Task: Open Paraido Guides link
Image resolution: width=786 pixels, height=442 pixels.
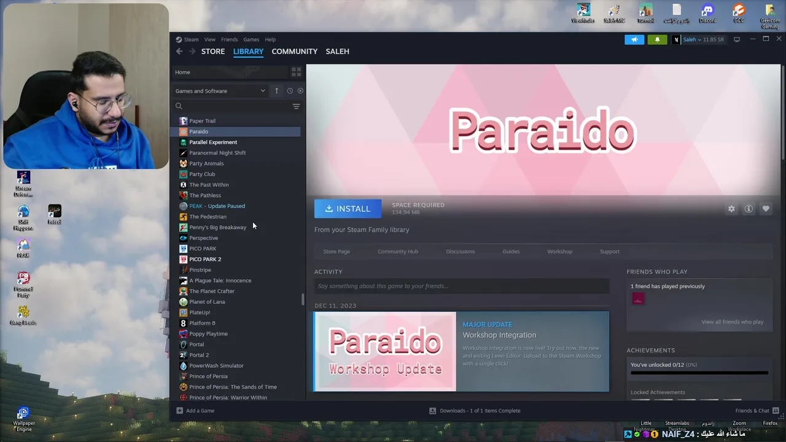Action: pos(511,251)
